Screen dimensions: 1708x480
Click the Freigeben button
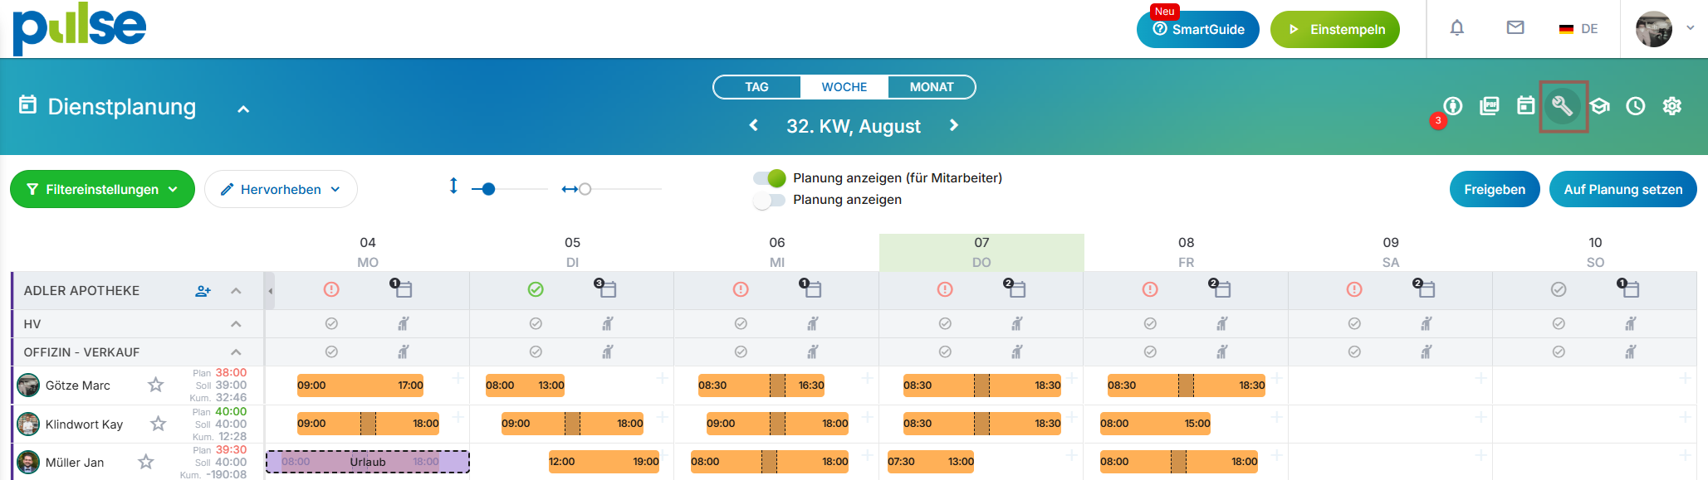pyautogui.click(x=1494, y=189)
